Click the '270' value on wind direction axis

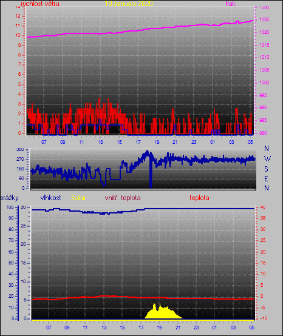click(x=20, y=160)
